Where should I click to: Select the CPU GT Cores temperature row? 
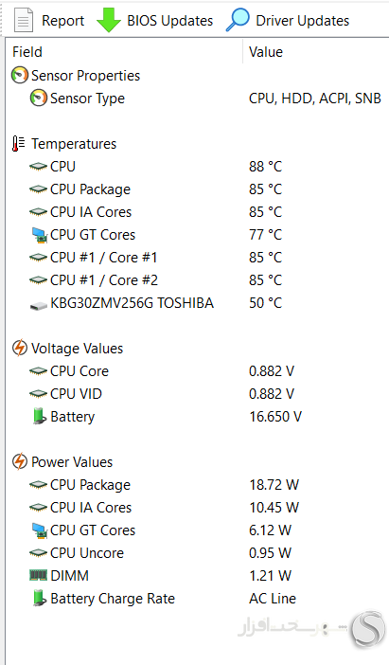pyautogui.click(x=197, y=235)
